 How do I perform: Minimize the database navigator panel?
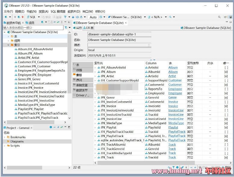pos(65,22)
